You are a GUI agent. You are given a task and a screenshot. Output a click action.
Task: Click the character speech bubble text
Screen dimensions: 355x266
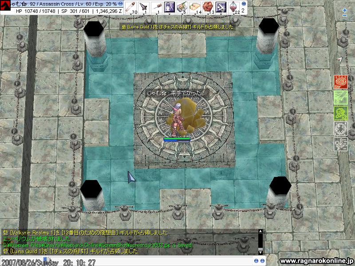point(176,93)
